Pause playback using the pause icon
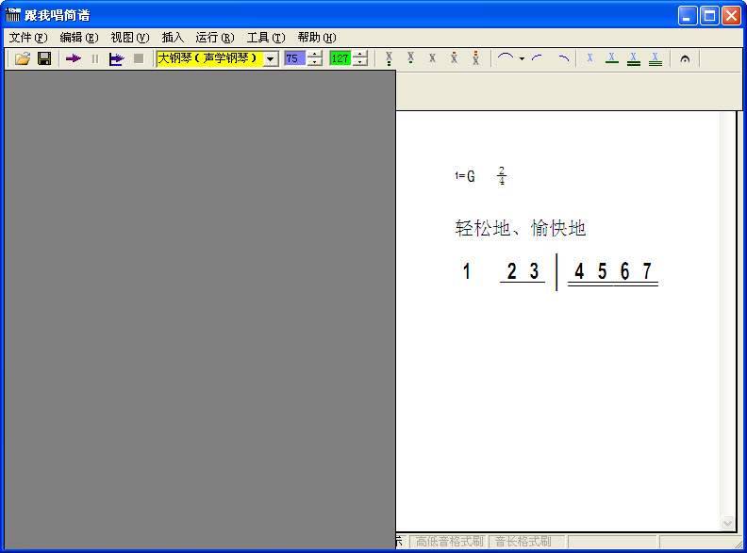The height and width of the screenshot is (553, 747). [x=95, y=58]
